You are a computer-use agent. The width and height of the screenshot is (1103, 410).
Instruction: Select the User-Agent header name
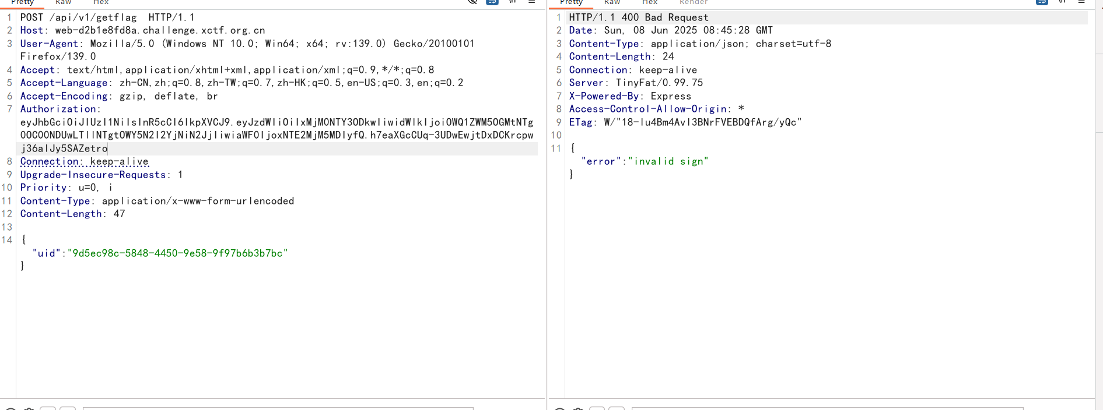49,44
